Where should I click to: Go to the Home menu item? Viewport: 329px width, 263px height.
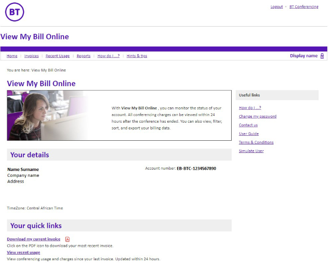(12, 56)
